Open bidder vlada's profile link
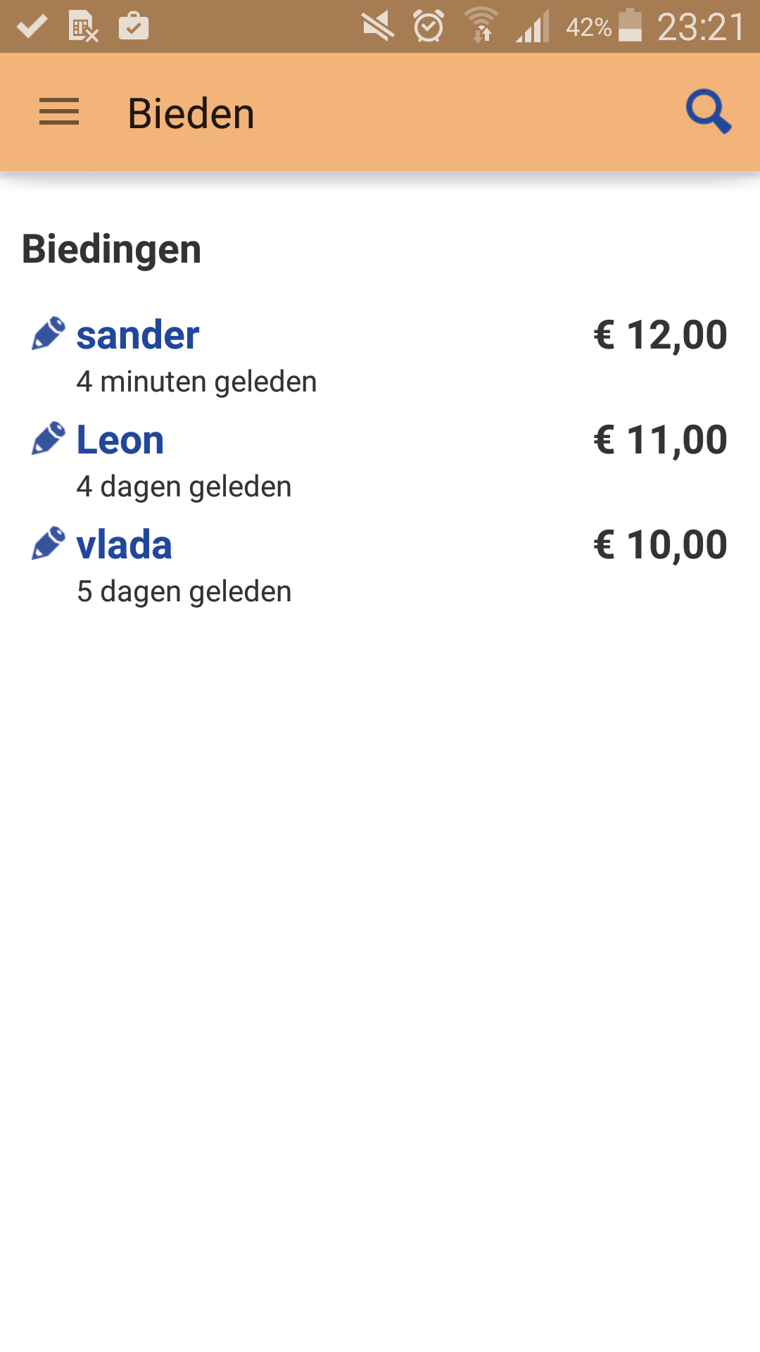 point(125,545)
